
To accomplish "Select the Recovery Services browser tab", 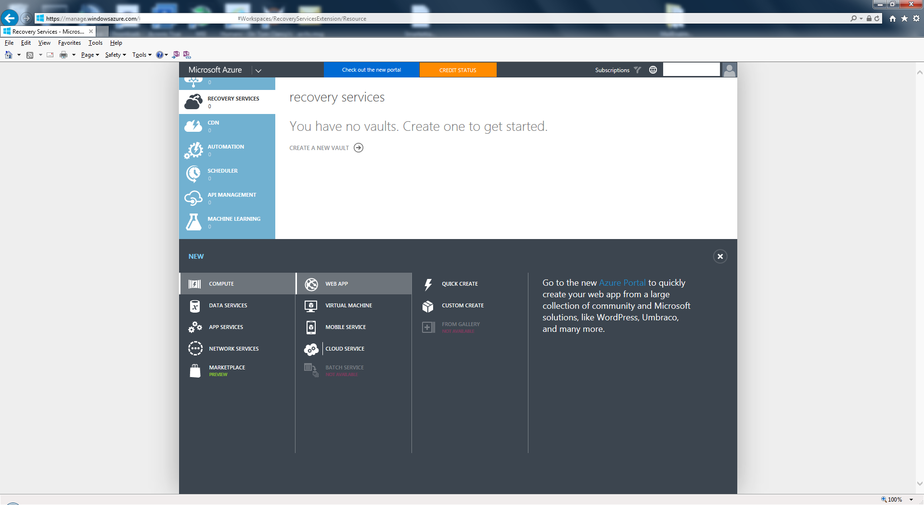I will click(48, 31).
